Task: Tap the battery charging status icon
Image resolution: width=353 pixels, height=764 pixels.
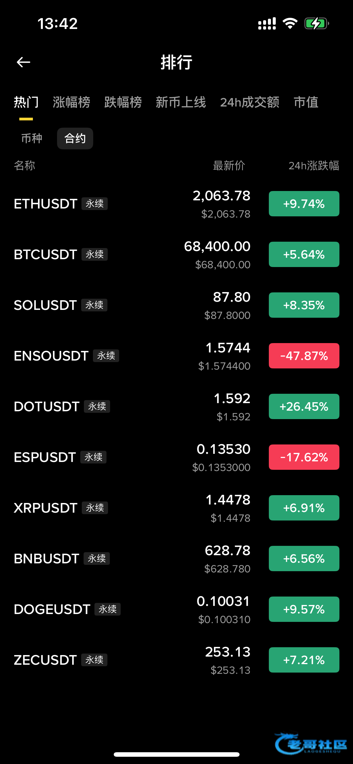Action: point(316,24)
